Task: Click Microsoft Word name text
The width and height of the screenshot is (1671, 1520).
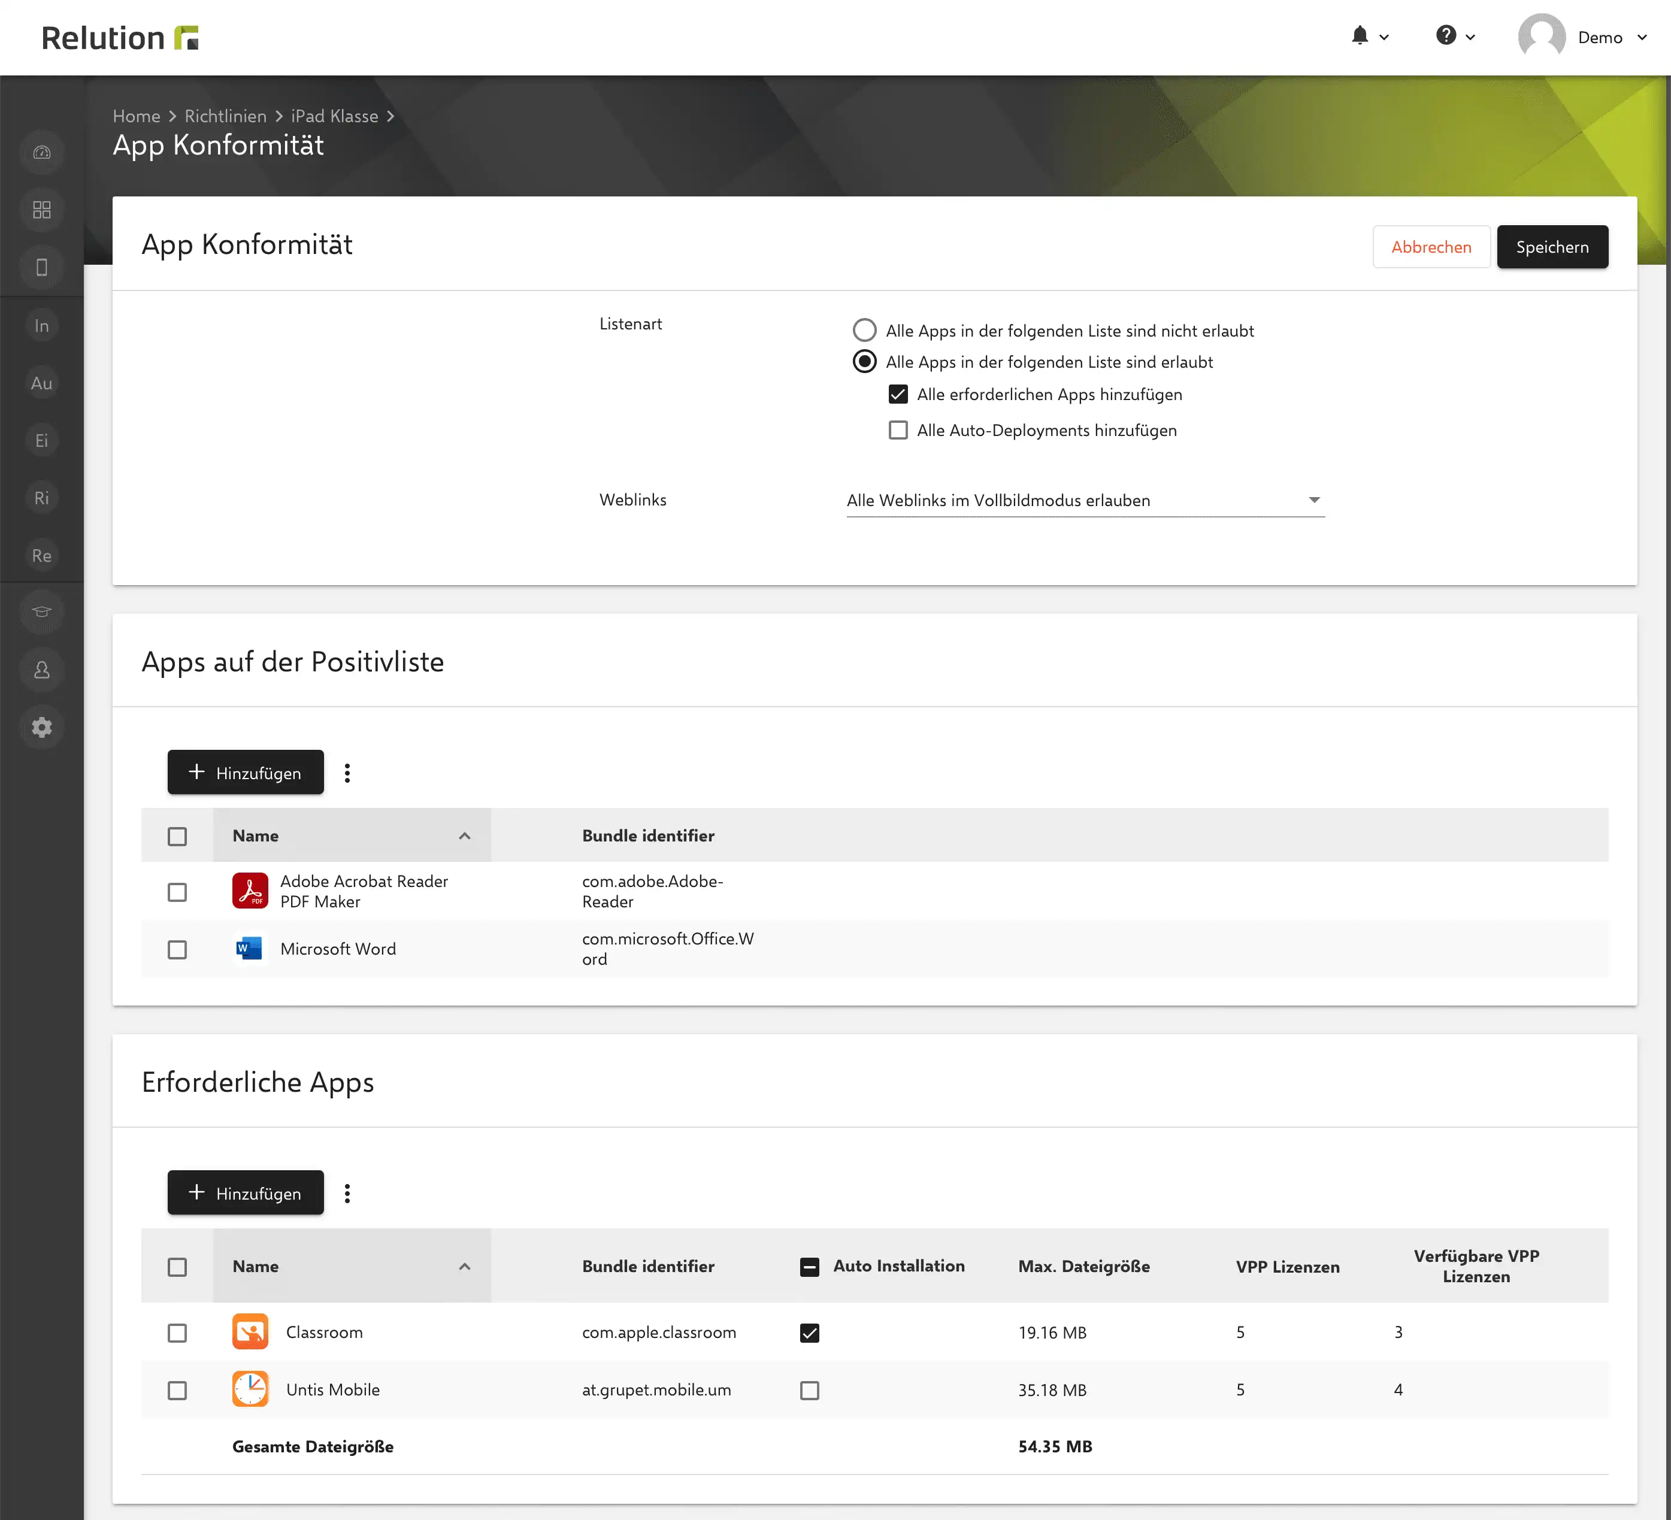Action: tap(338, 949)
